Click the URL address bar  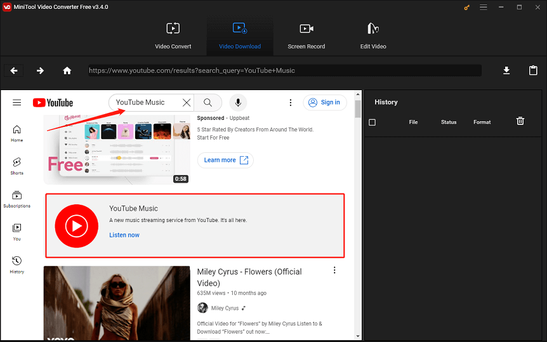285,70
